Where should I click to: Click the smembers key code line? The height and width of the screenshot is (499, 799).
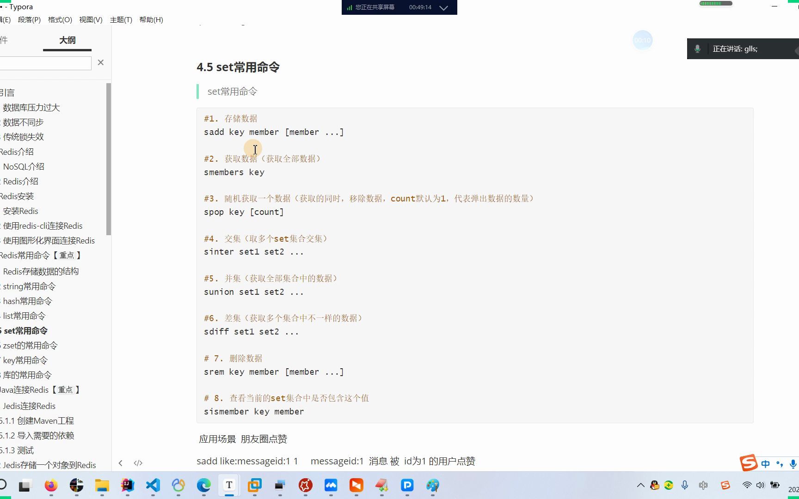234,172
